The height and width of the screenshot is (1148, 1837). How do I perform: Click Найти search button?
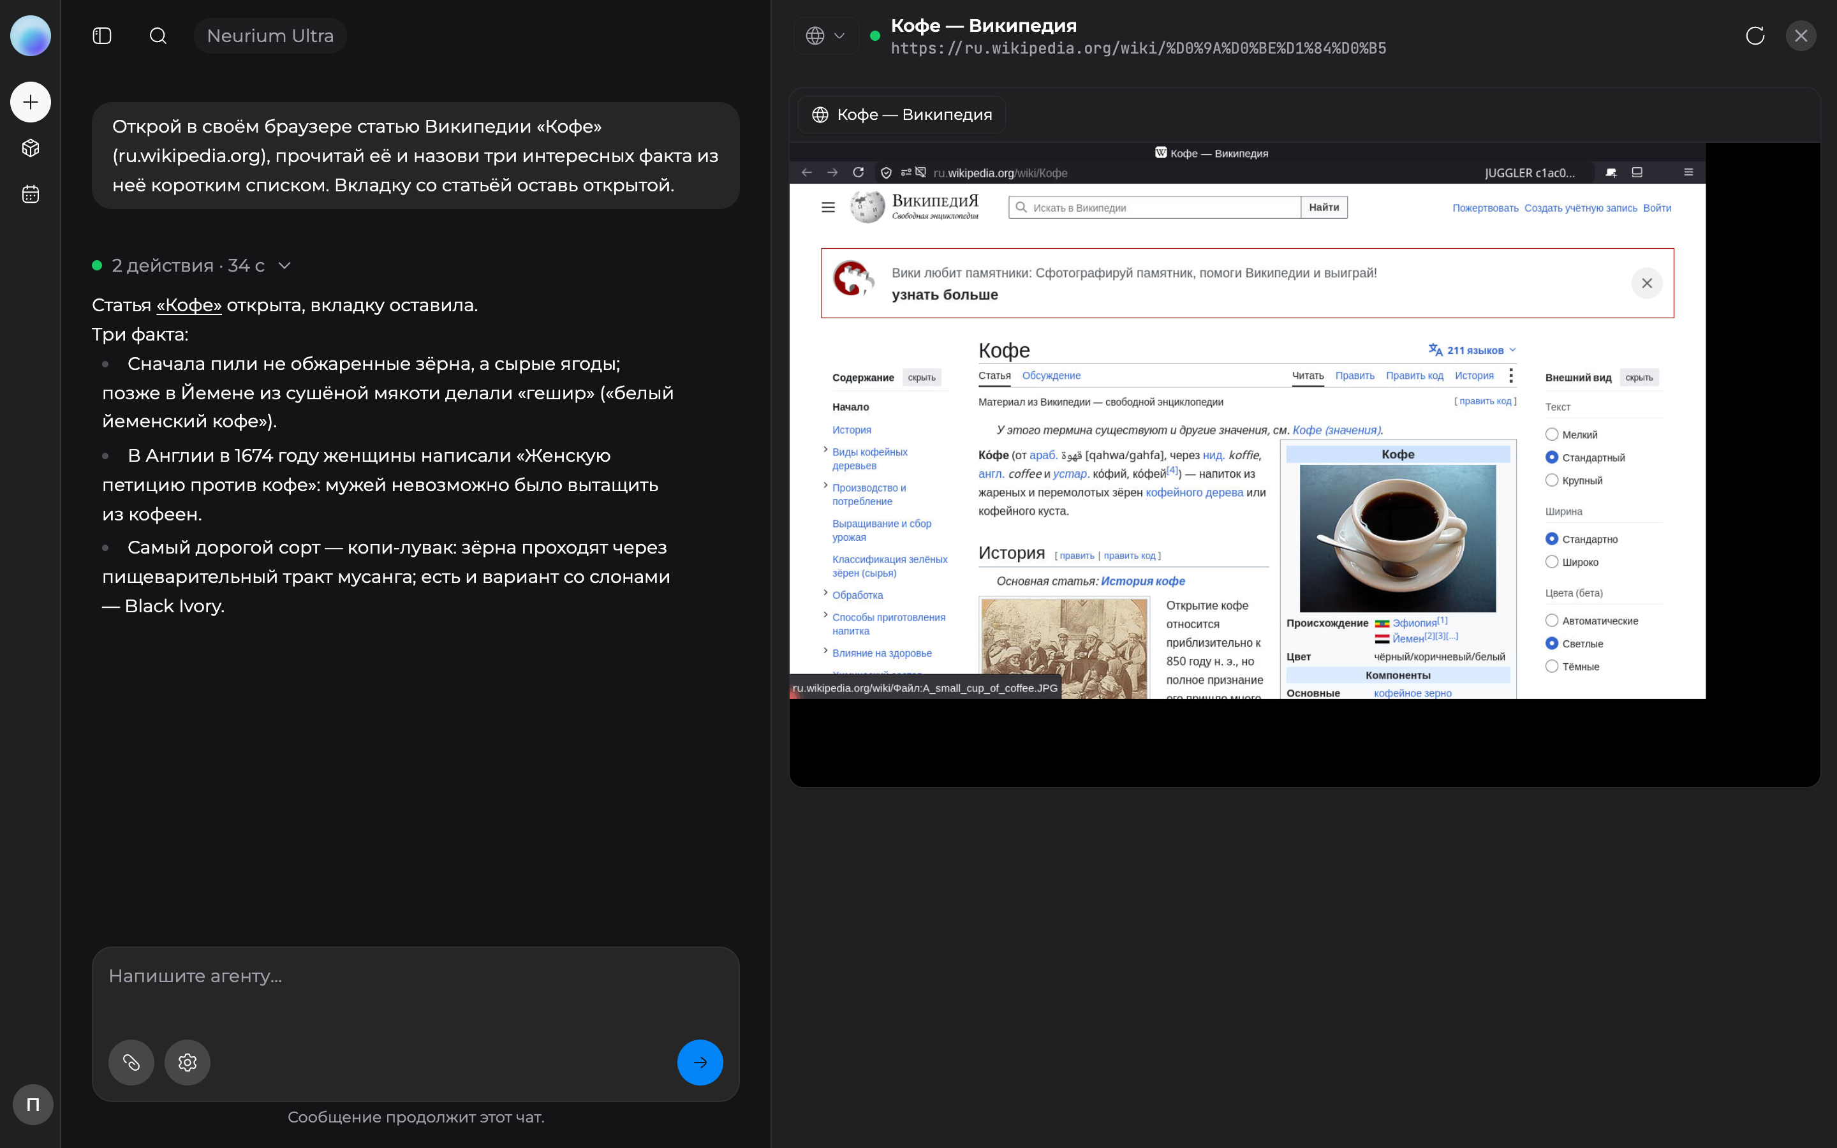[x=1324, y=207]
